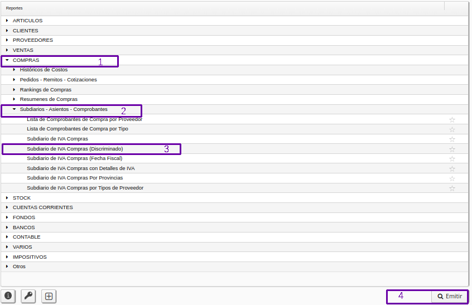Viewport: 472px width, 305px height.
Task: Click the IMPOSITIVOS category label
Action: pyautogui.click(x=30, y=257)
